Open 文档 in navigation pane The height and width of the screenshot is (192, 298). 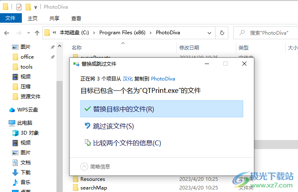pyautogui.click(x=26, y=162)
